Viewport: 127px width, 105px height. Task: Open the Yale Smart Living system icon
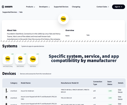8,59
